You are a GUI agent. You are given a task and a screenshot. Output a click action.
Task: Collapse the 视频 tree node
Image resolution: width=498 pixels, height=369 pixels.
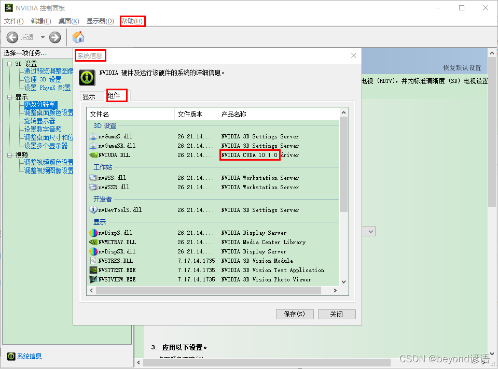pyautogui.click(x=9, y=155)
